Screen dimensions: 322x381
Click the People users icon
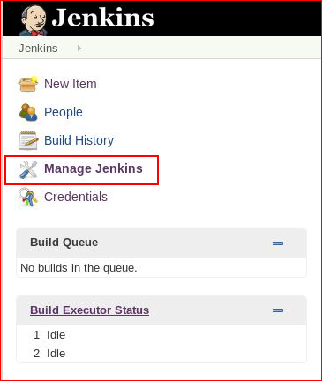point(28,112)
